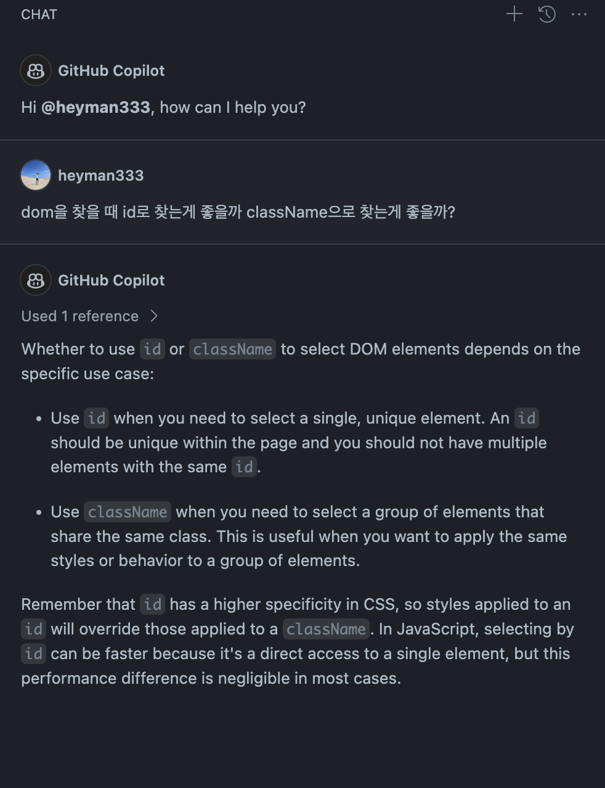Click the id chip ending the first bullet
Image resolution: width=605 pixels, height=788 pixels.
(244, 467)
